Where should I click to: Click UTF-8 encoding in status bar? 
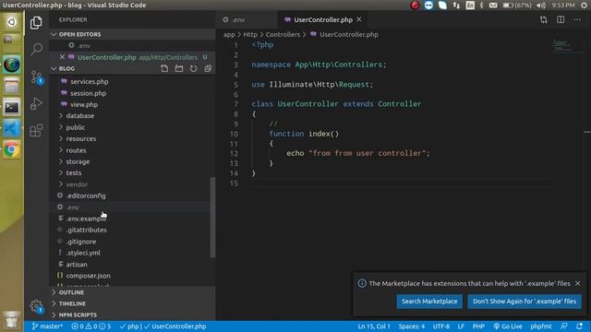coord(441,326)
